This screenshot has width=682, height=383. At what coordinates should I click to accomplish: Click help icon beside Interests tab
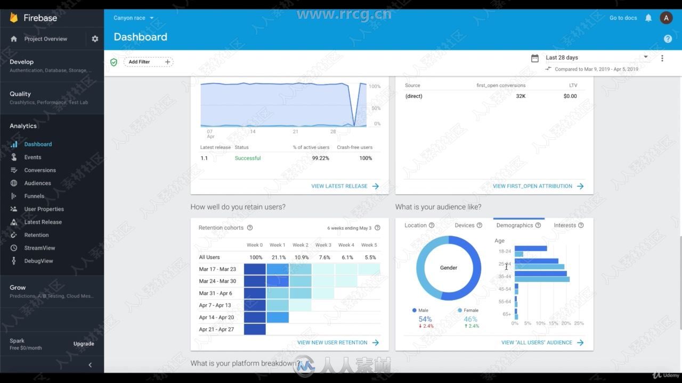(581, 226)
